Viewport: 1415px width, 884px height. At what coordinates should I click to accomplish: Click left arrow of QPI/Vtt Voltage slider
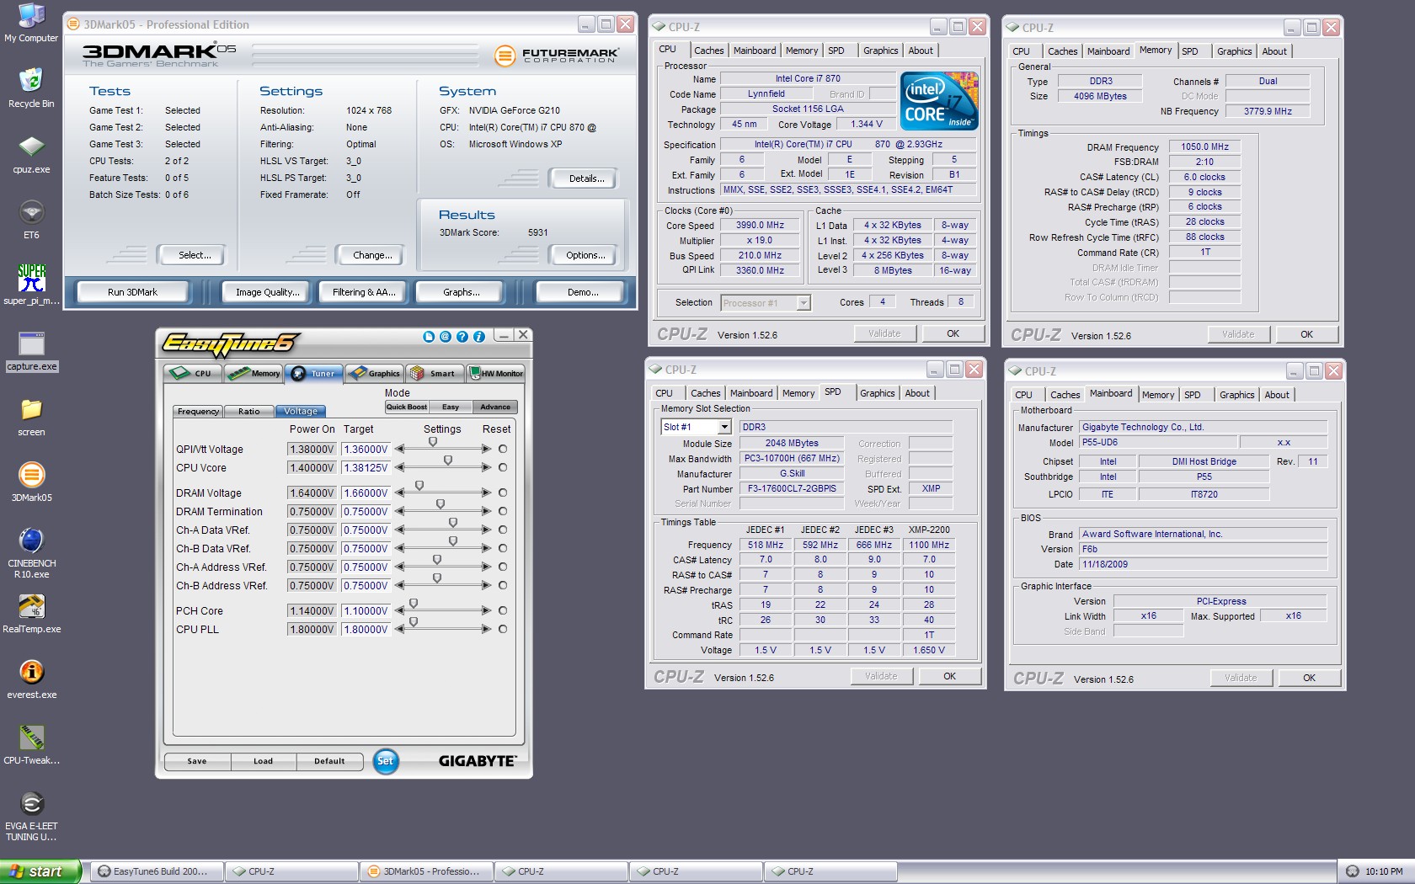coord(399,450)
